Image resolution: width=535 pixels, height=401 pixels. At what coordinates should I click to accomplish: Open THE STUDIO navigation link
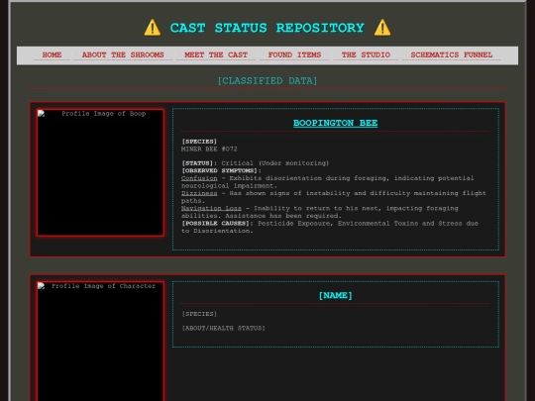coord(366,54)
